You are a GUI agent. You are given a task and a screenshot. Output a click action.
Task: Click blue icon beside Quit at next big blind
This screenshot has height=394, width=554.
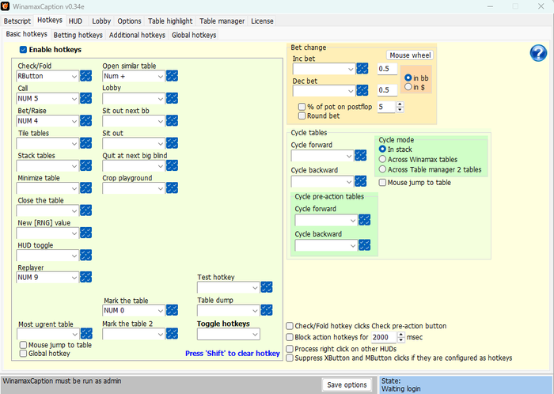click(x=172, y=165)
